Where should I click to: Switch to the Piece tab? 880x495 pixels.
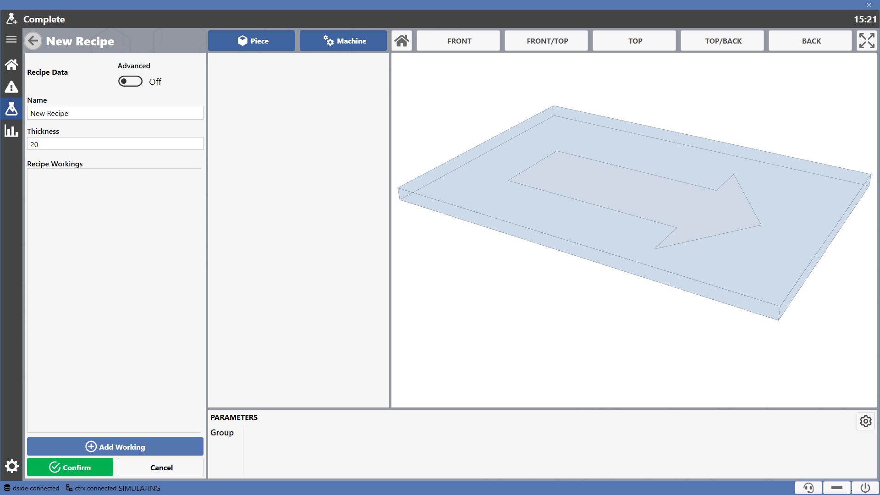pyautogui.click(x=252, y=41)
